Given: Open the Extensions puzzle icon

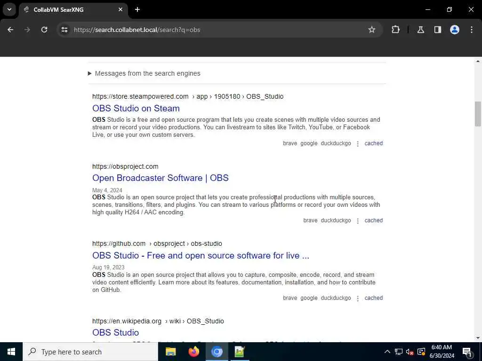Looking at the screenshot, I should click(395, 30).
